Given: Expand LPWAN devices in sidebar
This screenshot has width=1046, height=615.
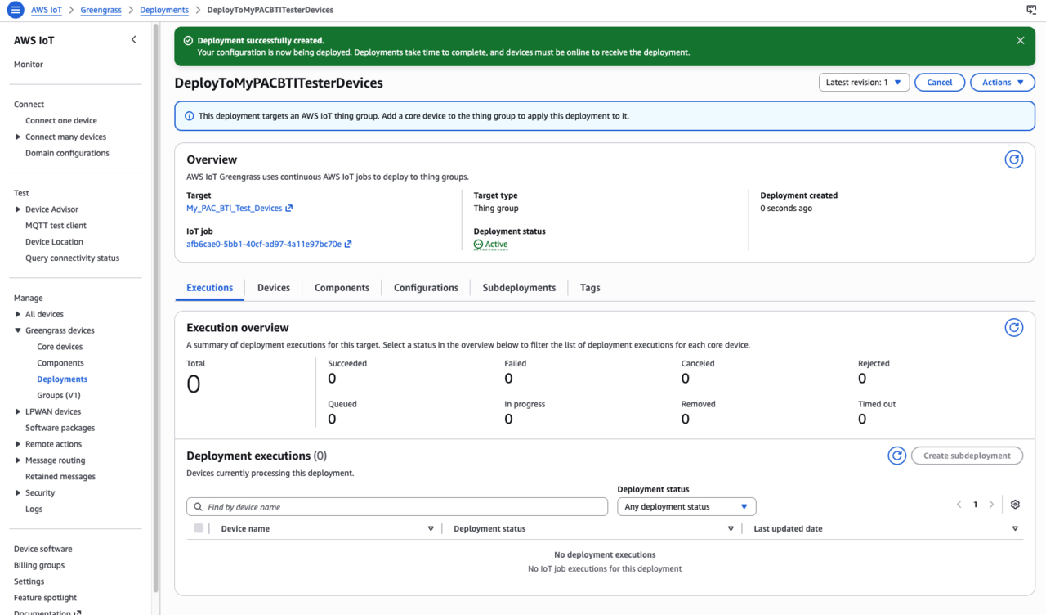Looking at the screenshot, I should click(x=18, y=411).
